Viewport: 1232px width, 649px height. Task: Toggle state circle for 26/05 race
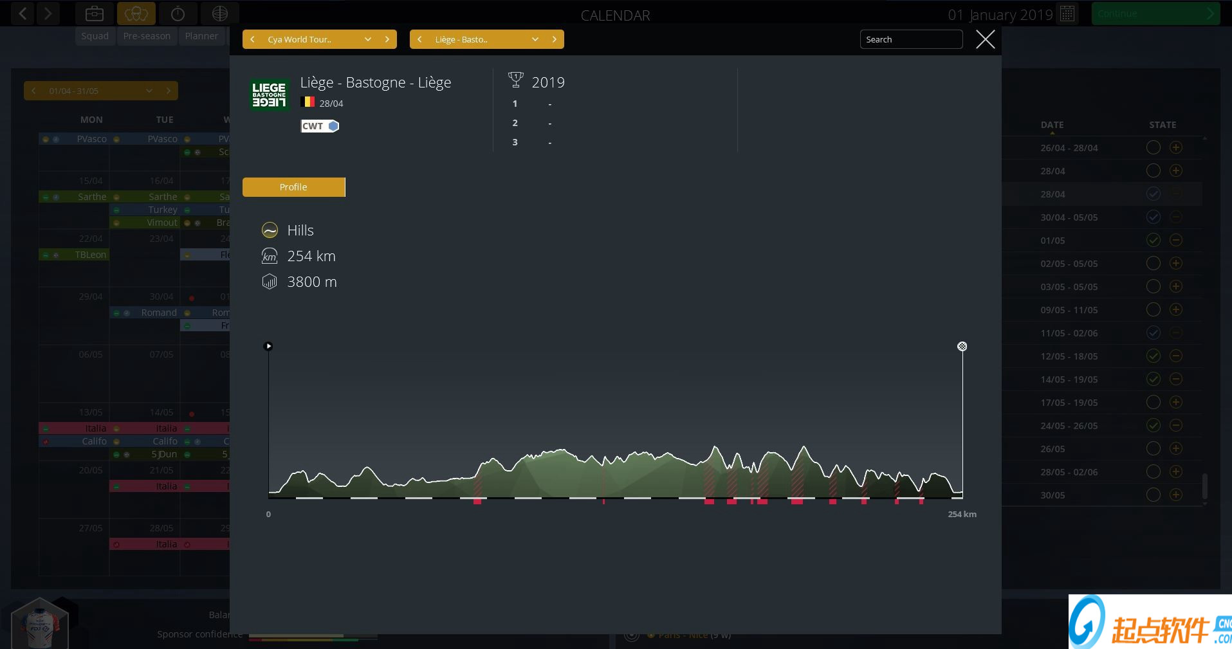(x=1154, y=448)
